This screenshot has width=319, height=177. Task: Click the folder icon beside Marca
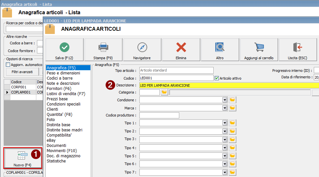232,108
